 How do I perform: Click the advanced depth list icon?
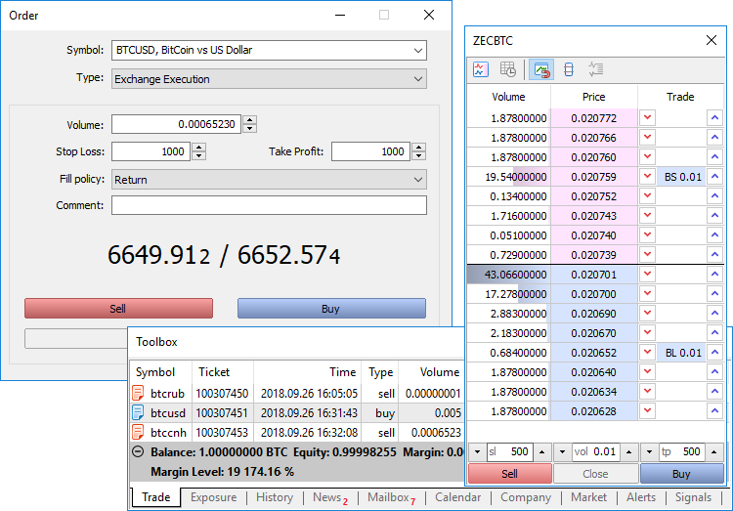click(x=595, y=69)
